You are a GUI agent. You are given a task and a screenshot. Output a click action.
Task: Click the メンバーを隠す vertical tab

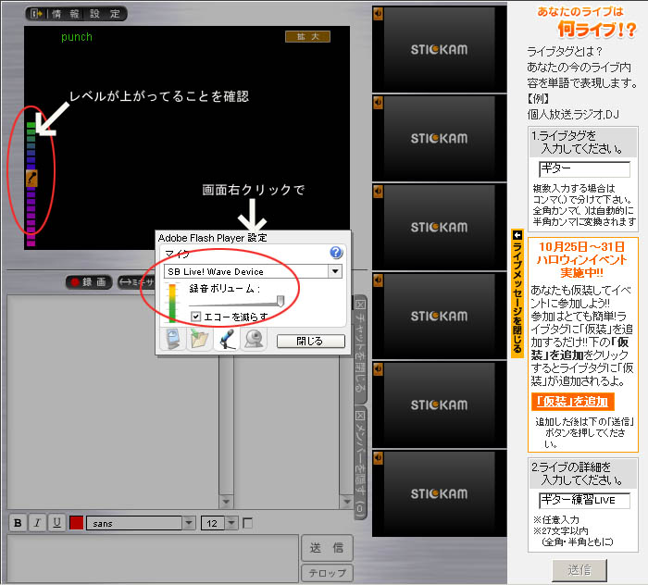point(360,463)
